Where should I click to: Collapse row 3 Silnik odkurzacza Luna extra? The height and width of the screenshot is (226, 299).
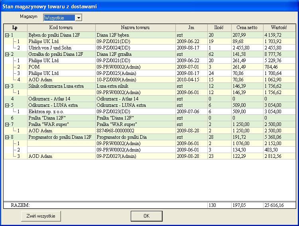(x=7, y=86)
